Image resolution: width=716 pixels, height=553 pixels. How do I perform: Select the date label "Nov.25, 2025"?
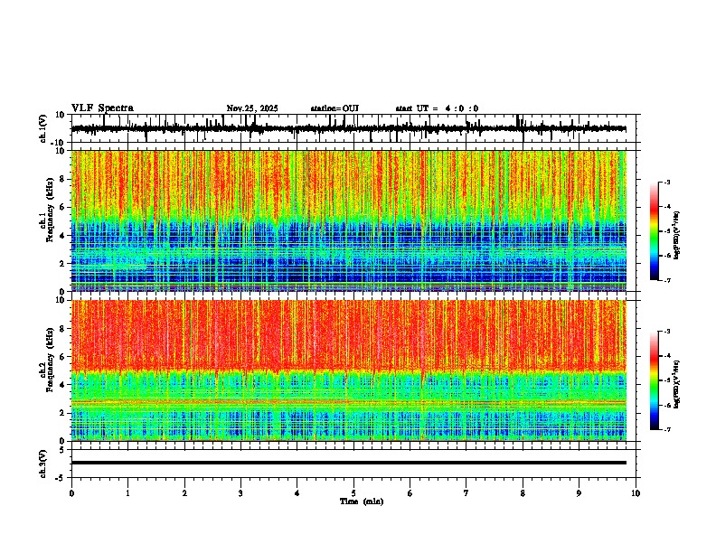(x=252, y=108)
